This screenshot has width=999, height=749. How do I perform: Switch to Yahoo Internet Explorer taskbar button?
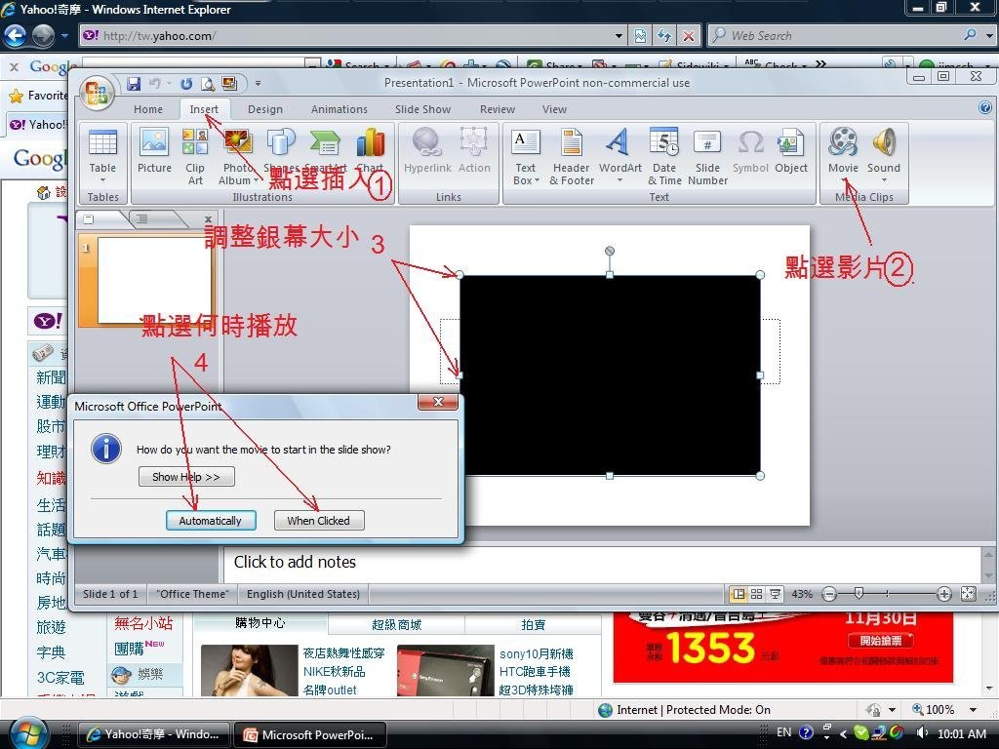[152, 734]
